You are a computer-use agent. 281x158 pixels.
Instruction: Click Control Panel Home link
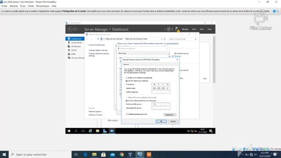(97, 45)
